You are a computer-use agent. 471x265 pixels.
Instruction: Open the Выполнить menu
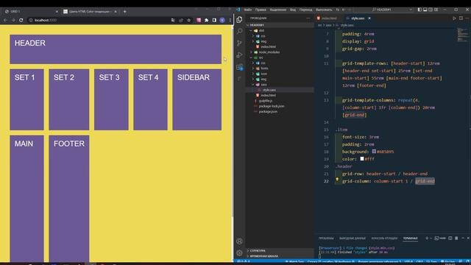pyautogui.click(x=324, y=10)
